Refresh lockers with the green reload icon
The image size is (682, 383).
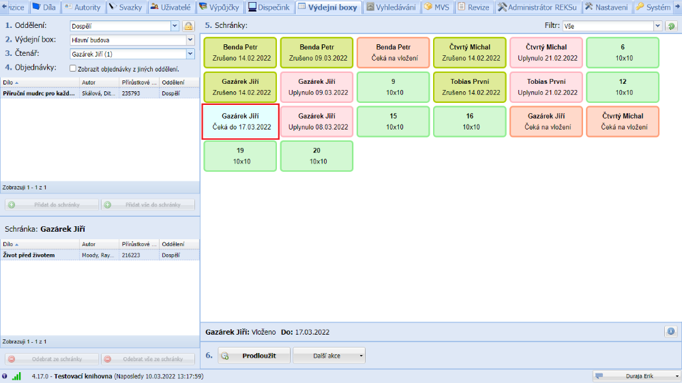671,26
